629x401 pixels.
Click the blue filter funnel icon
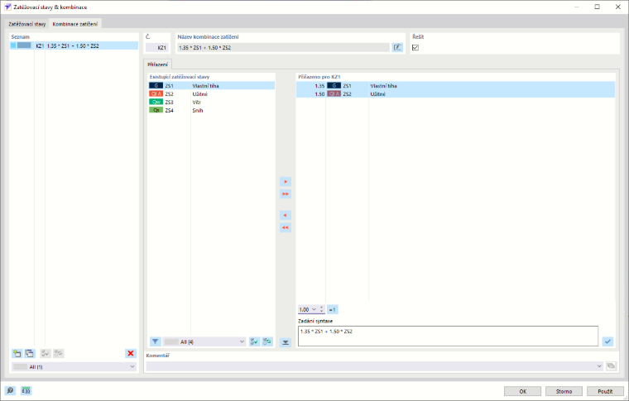(156, 341)
